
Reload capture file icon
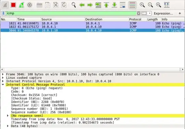coord(64,5)
